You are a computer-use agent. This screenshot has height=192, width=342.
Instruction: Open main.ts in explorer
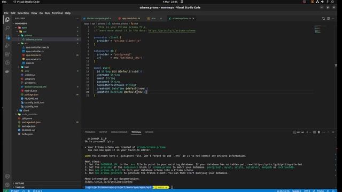pos(46,63)
